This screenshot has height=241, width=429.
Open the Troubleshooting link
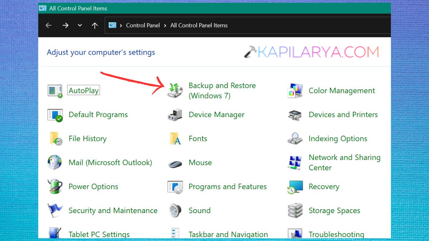point(336,234)
